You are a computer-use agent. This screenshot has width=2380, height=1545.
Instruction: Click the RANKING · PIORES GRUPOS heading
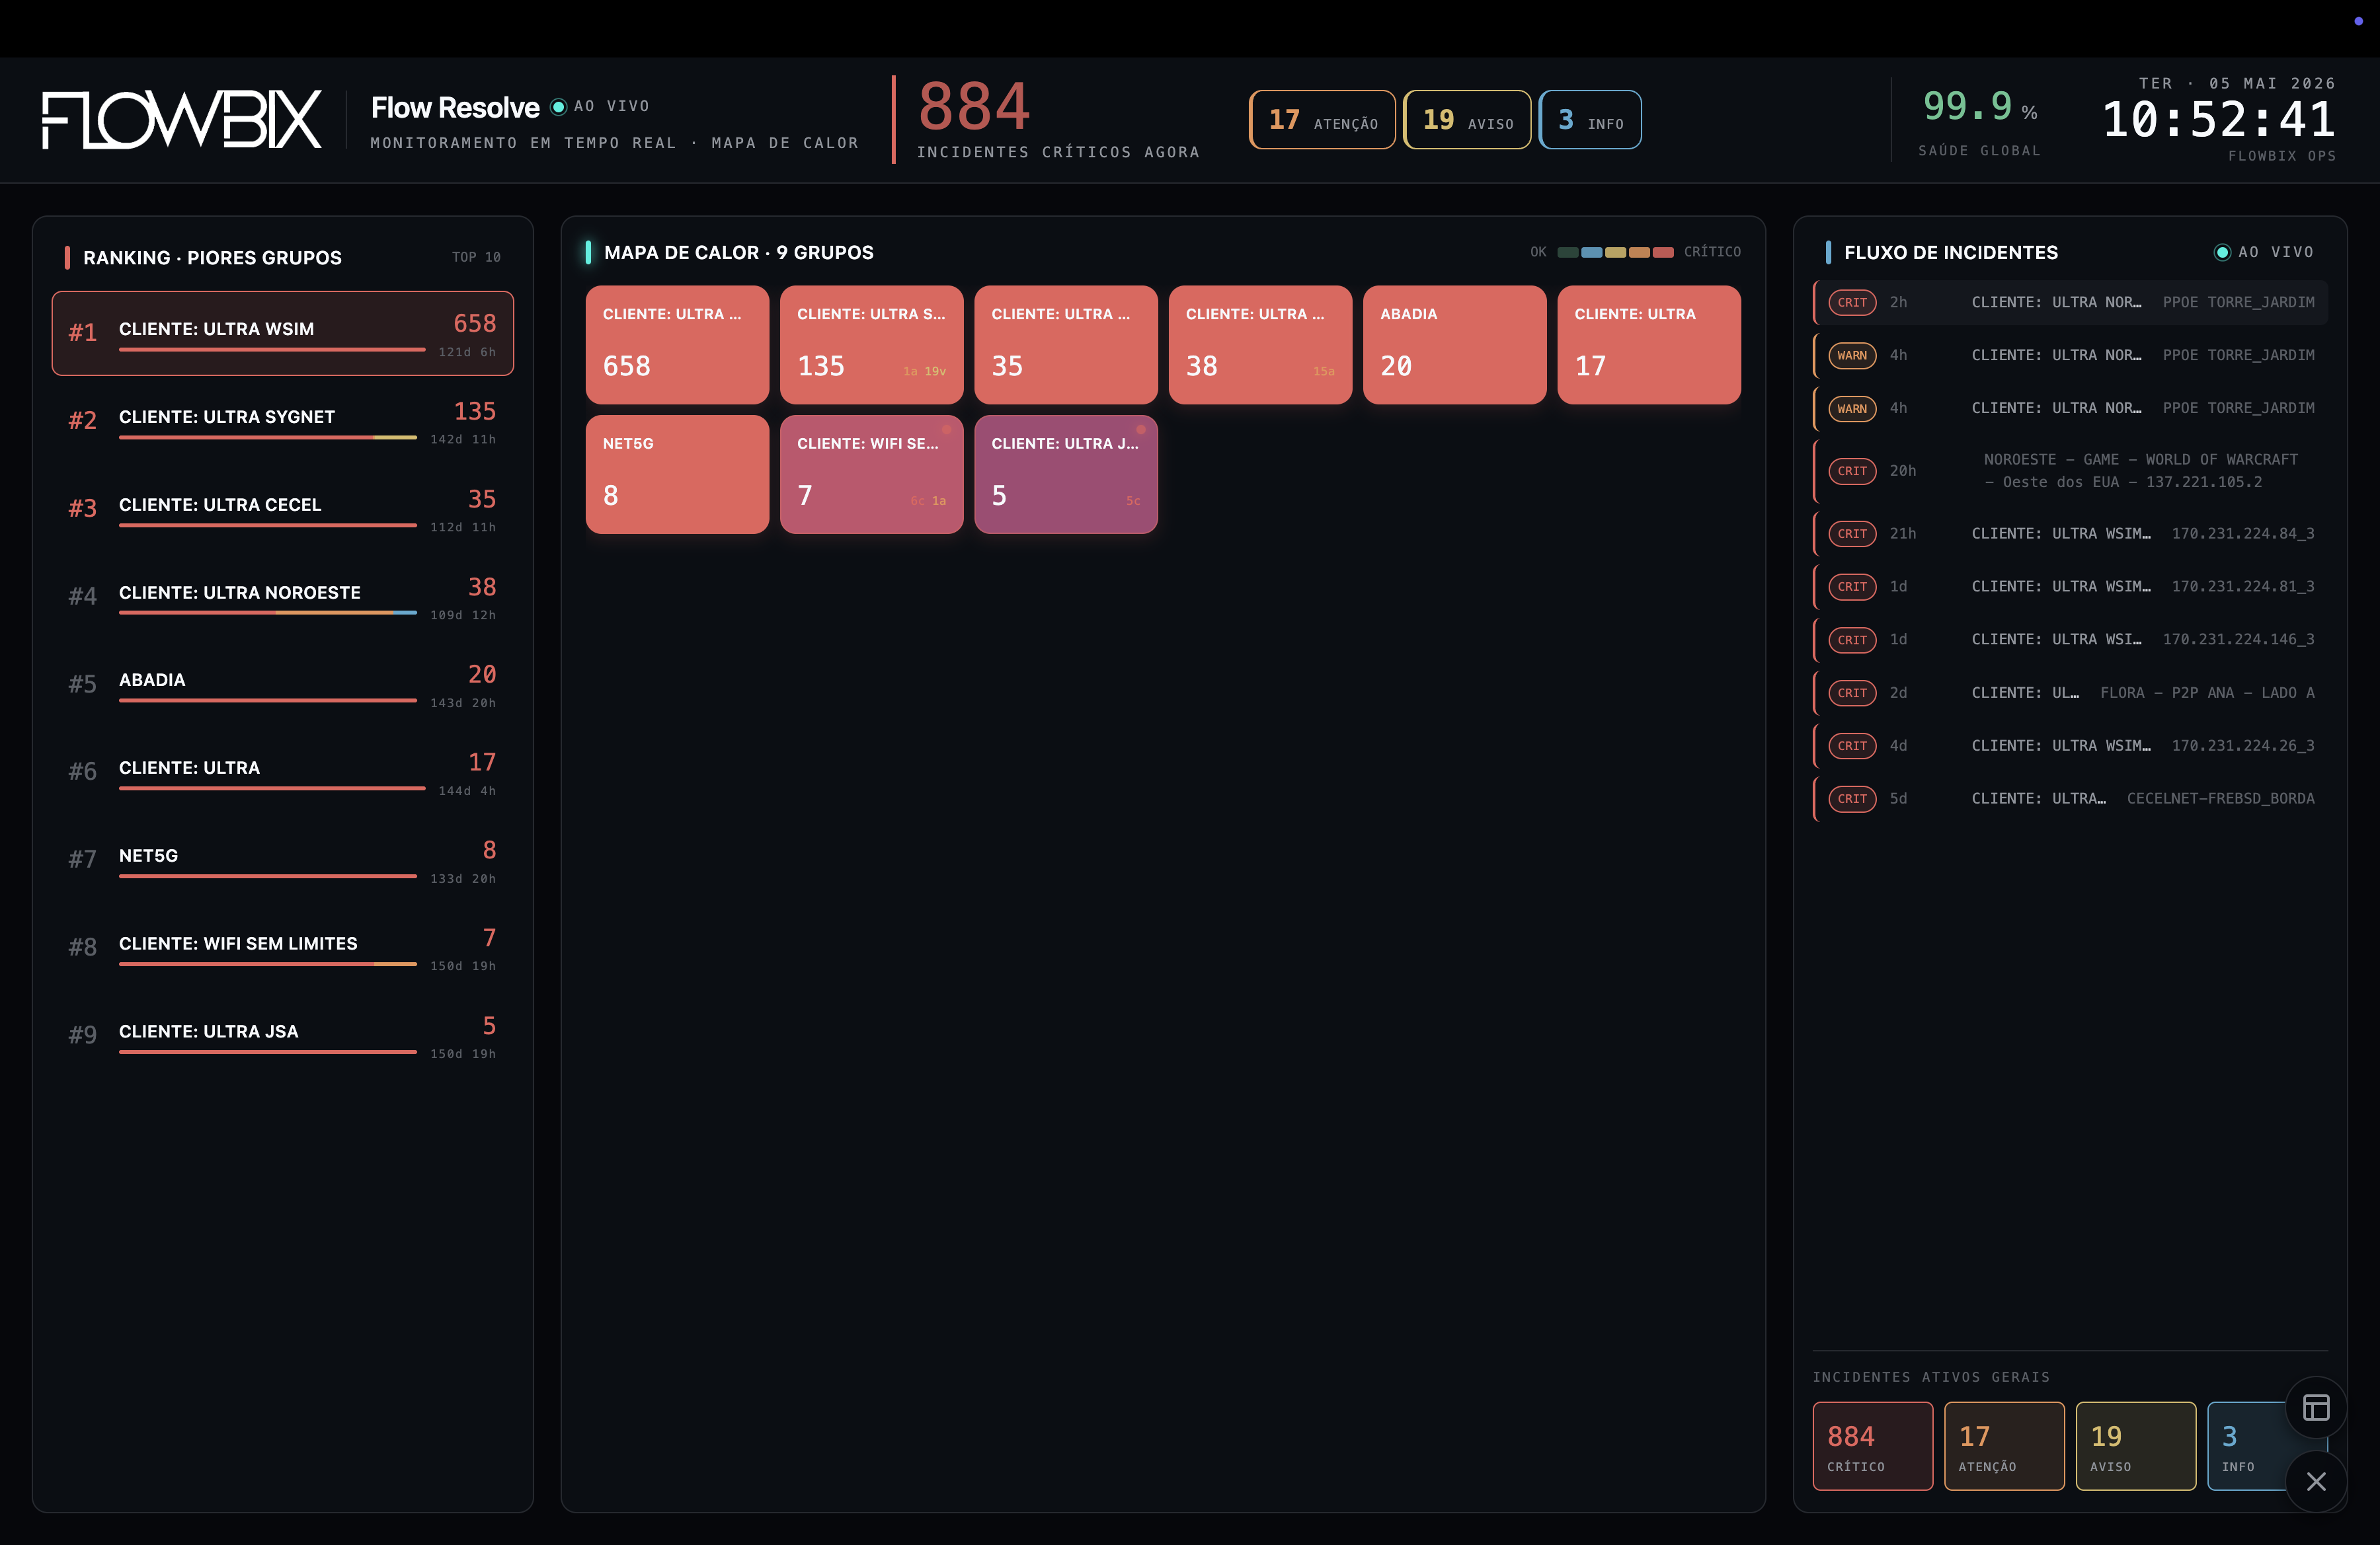click(212, 258)
